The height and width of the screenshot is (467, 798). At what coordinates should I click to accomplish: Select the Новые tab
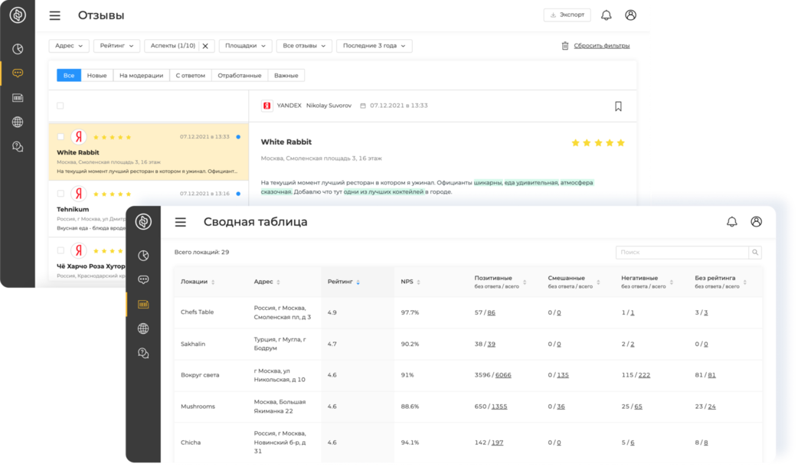[96, 75]
